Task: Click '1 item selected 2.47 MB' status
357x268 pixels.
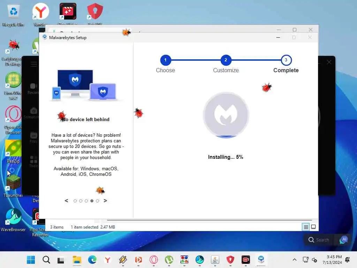Action: (x=93, y=227)
